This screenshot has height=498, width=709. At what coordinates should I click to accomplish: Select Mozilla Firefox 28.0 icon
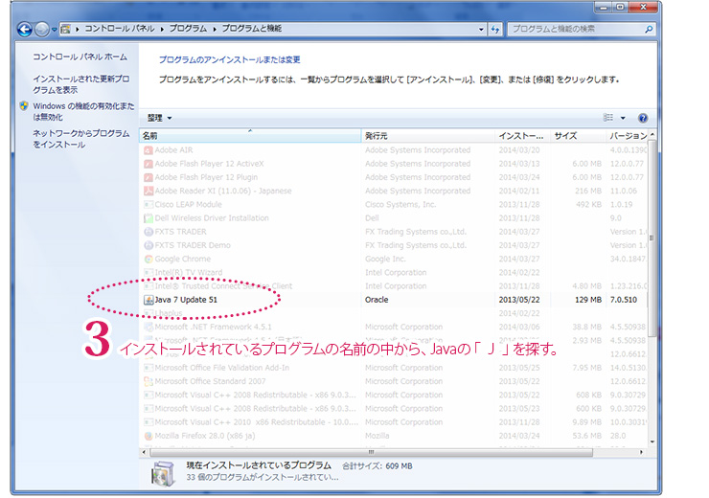click(149, 436)
